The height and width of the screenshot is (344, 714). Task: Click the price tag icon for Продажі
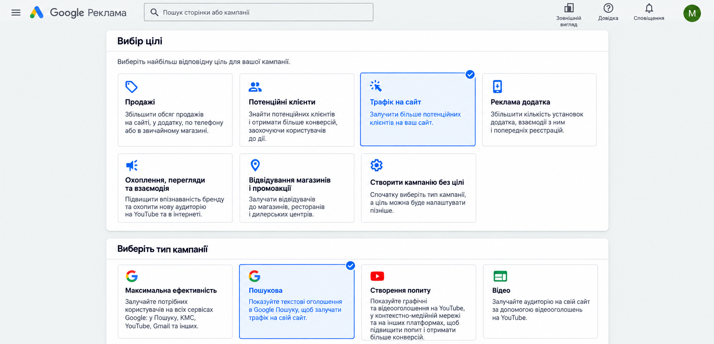click(131, 86)
